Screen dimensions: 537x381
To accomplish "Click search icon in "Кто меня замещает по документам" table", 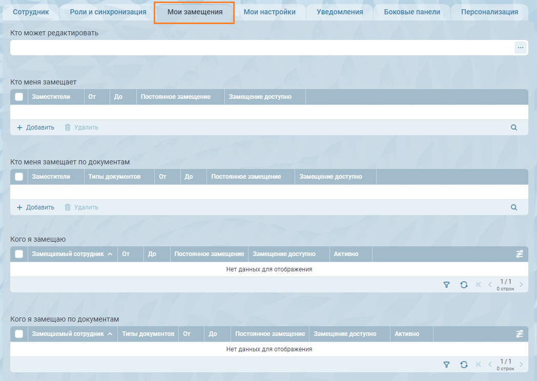I will click(514, 207).
